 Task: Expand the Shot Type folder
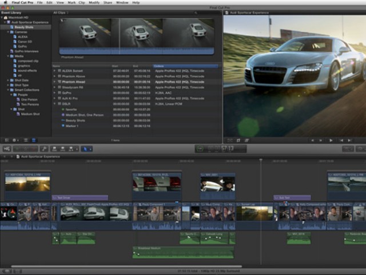coord(8,85)
